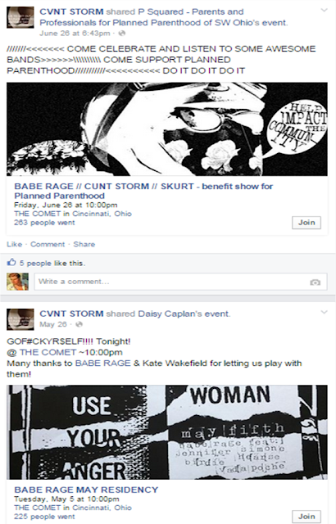Click the camera icon in the comment box

tap(315, 282)
